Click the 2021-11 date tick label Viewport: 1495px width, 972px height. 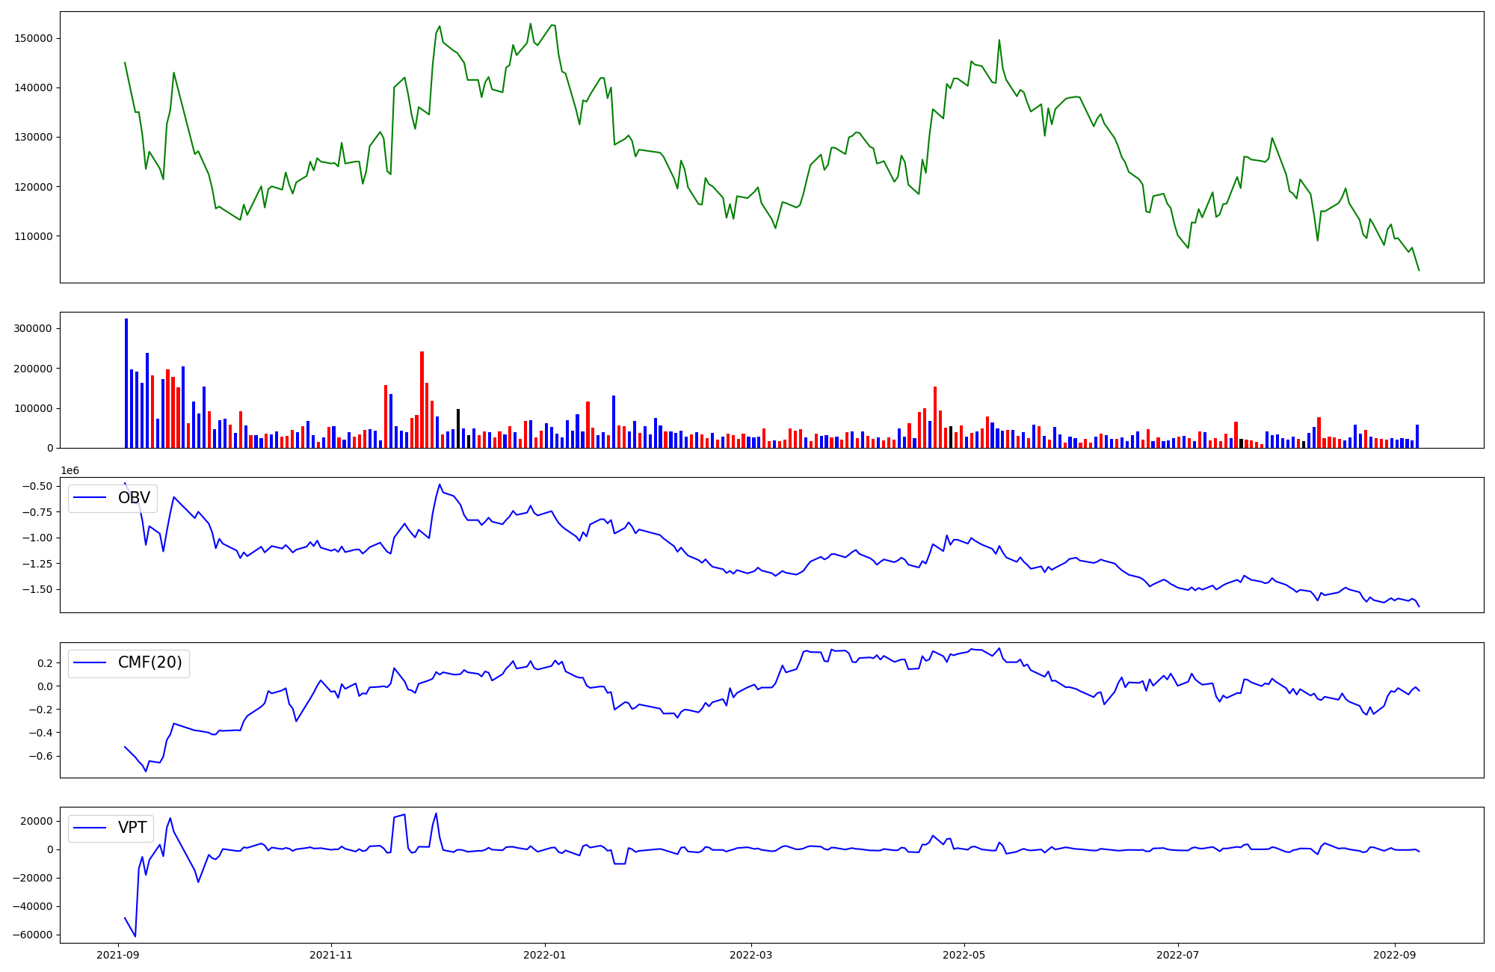(x=330, y=954)
